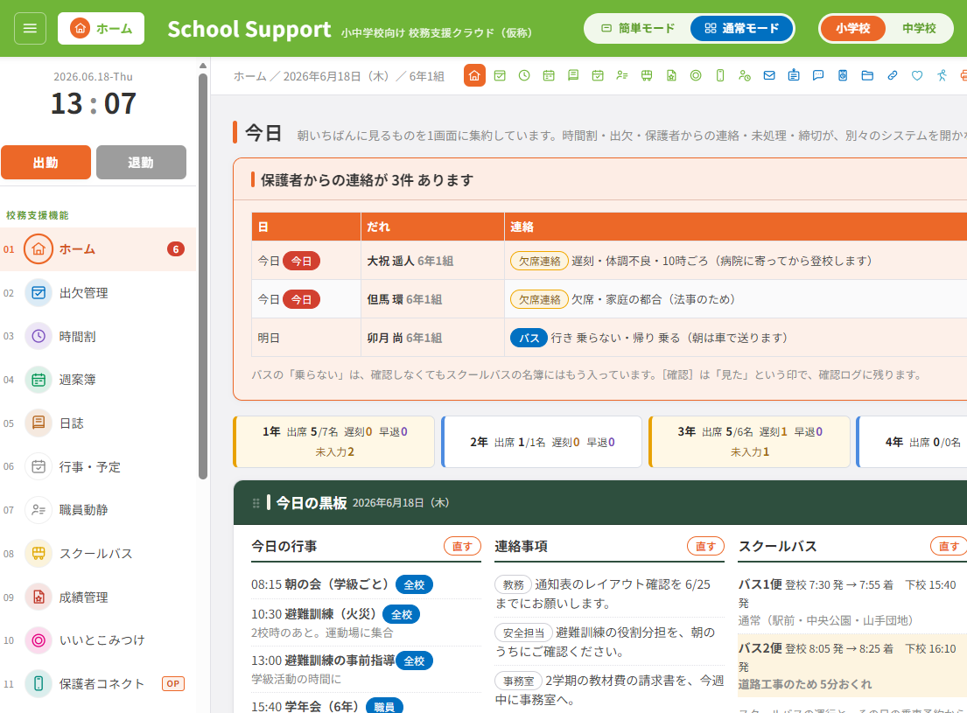967x713 pixels.
Task: Open 週案簿 in the sidebar
Action: (98, 380)
